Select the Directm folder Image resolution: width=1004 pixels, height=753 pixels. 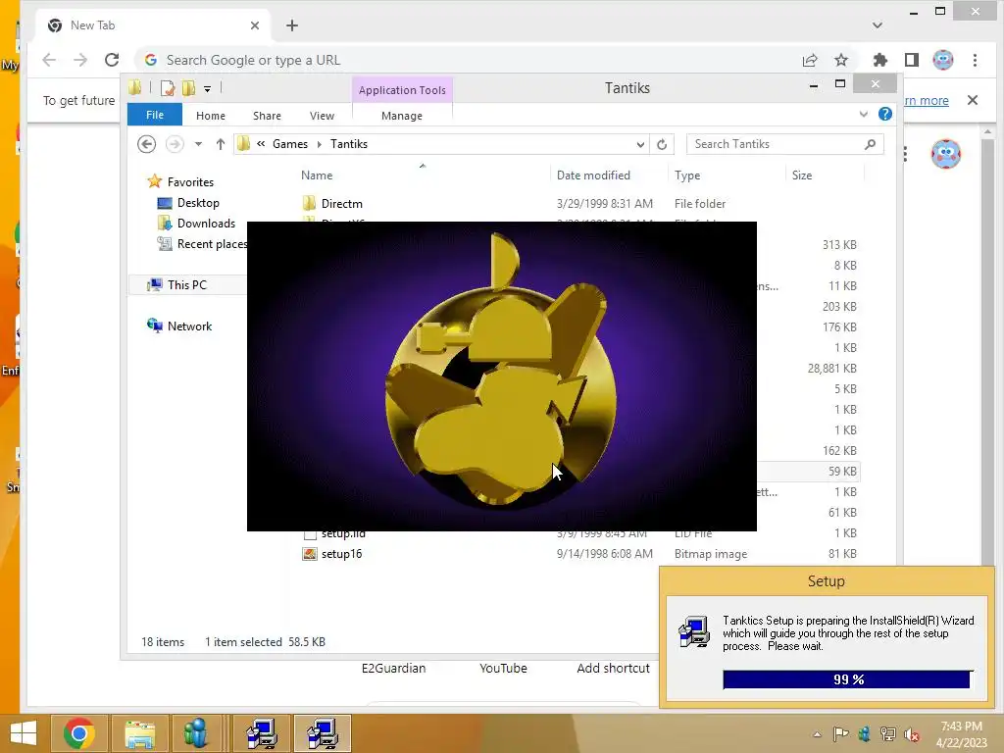click(x=342, y=204)
